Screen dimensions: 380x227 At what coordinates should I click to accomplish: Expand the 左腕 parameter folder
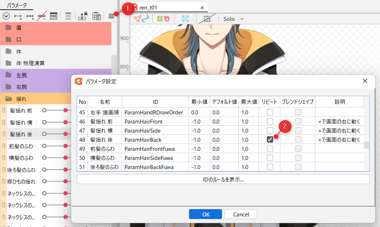coord(9,75)
